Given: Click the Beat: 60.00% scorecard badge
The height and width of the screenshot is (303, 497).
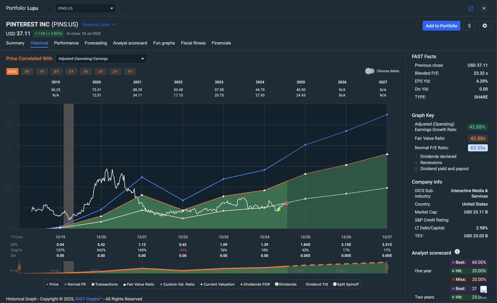Looking at the screenshot, I should point(469,262).
